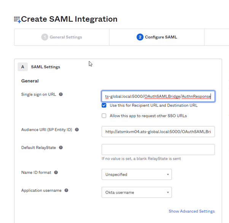Click Show Advanced Settings link

(191, 211)
